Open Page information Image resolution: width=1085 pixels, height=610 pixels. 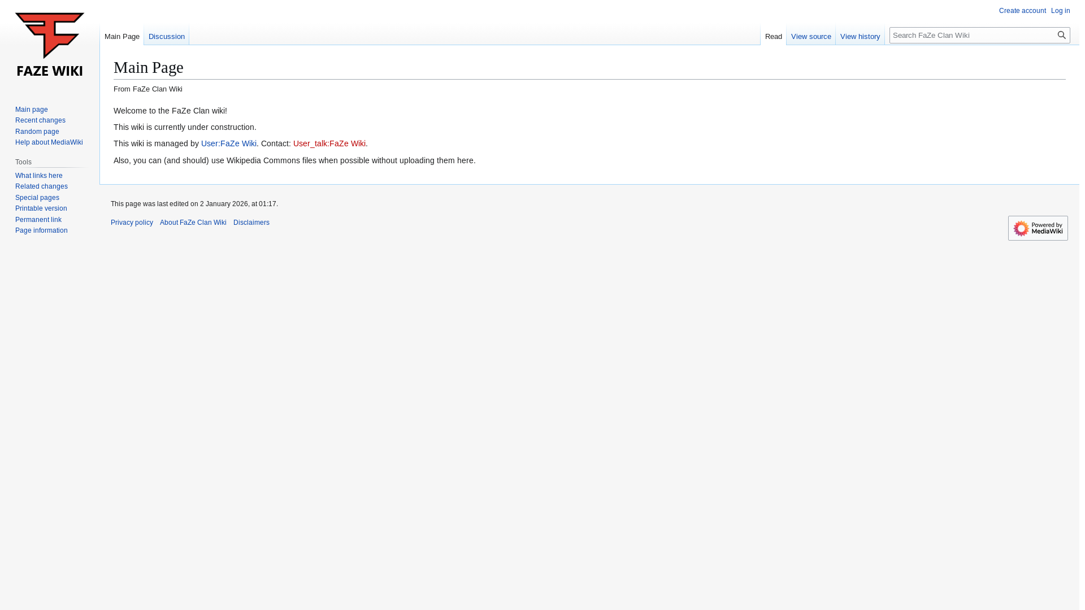pos(41,230)
